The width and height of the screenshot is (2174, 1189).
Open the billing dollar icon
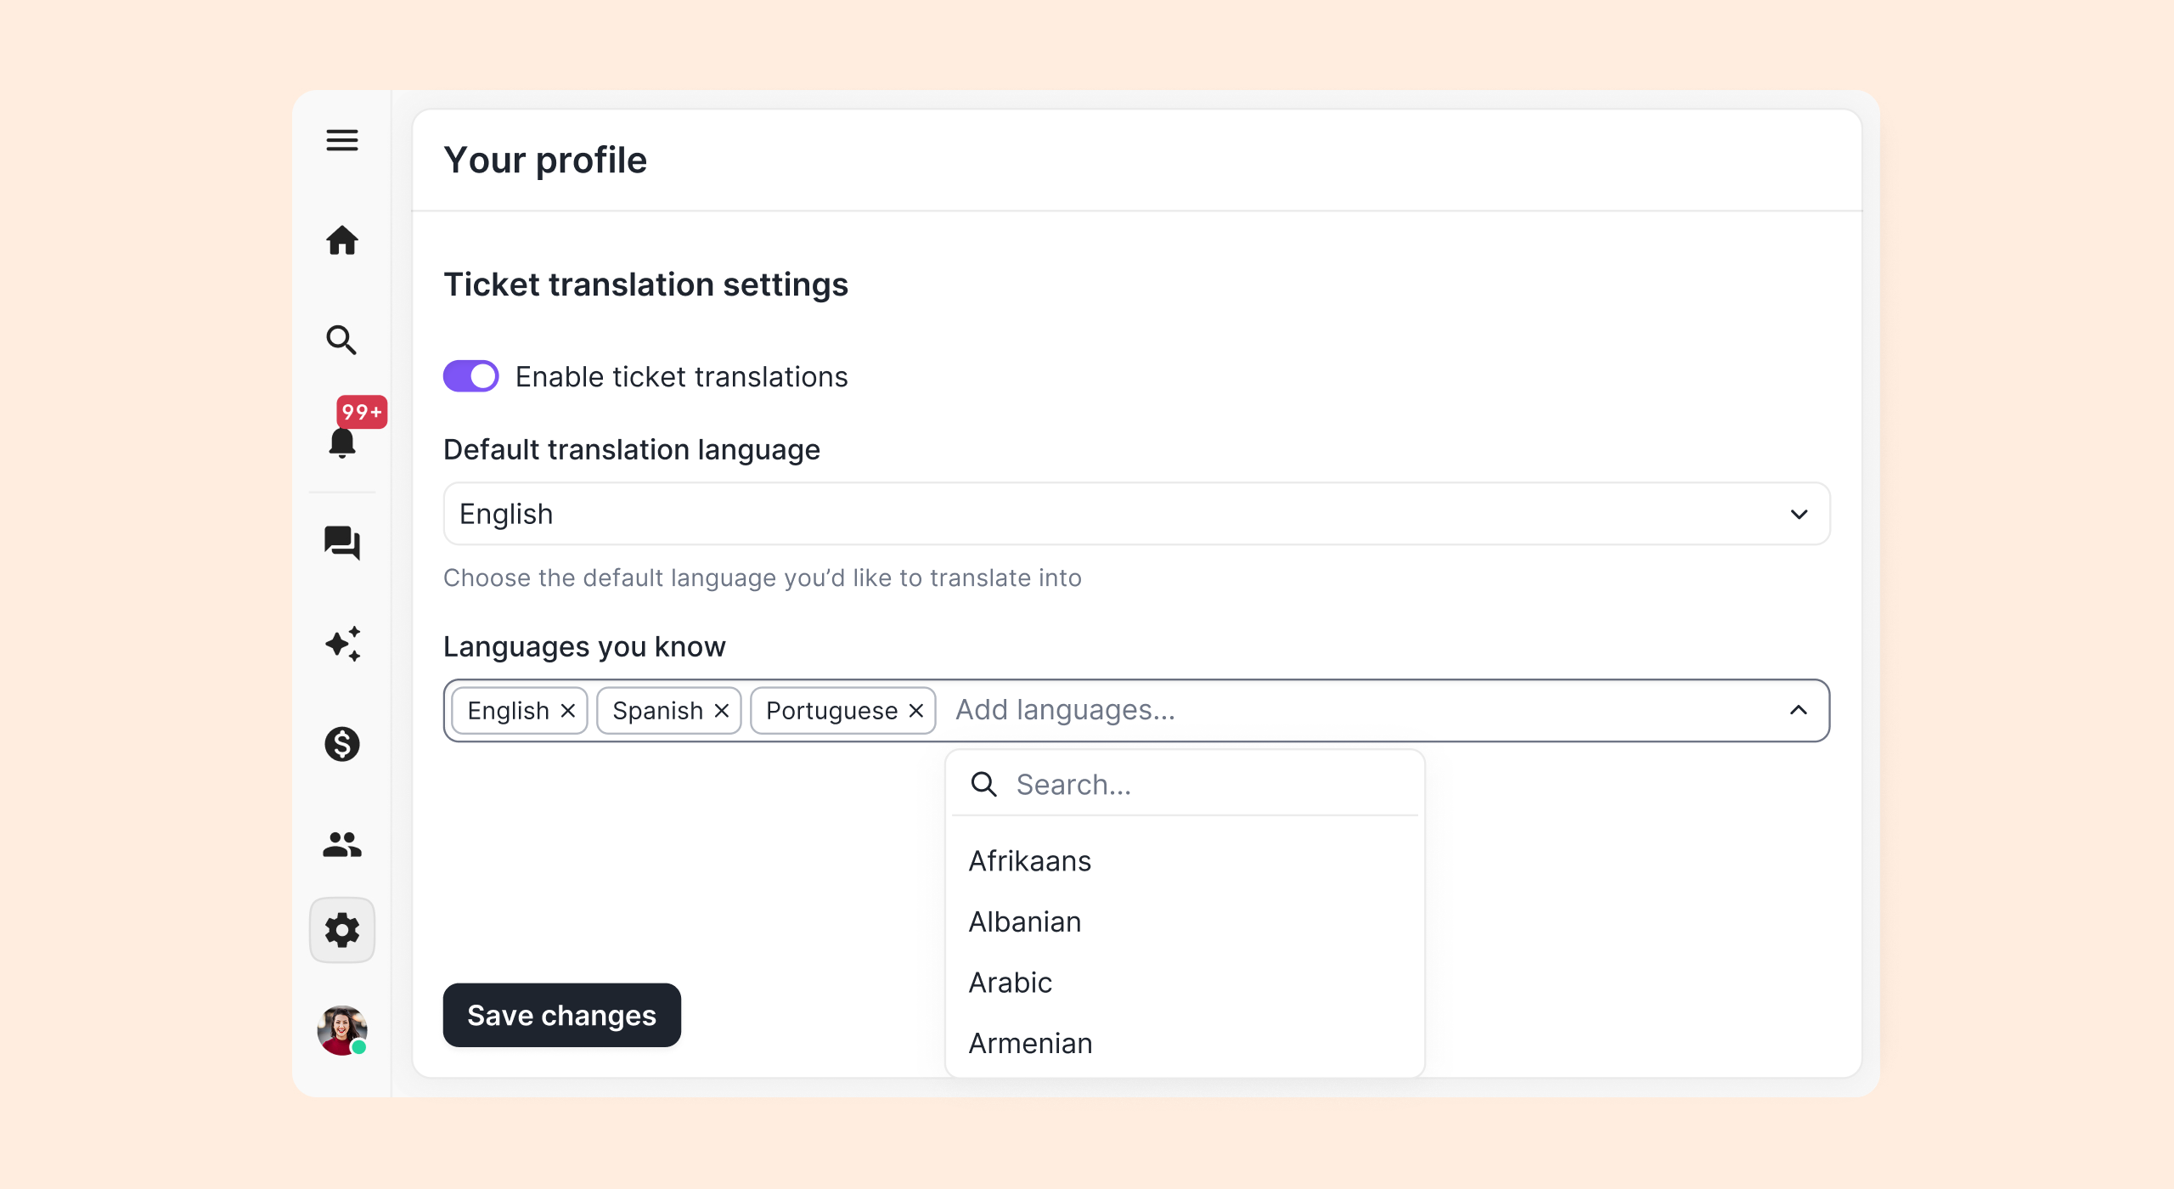342,744
